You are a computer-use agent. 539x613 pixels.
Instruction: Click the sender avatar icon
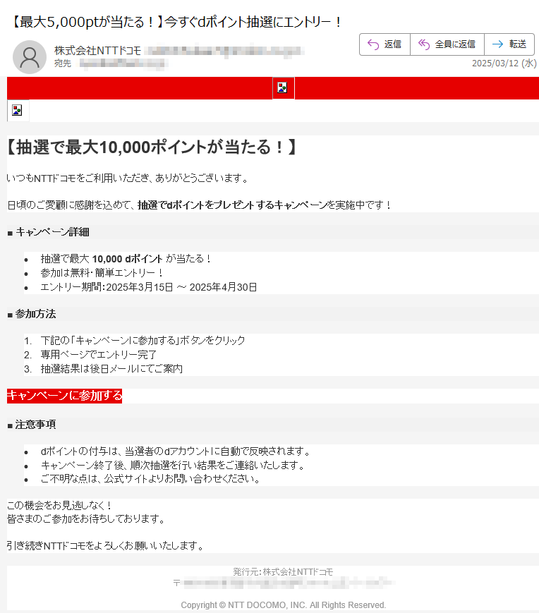(x=30, y=57)
